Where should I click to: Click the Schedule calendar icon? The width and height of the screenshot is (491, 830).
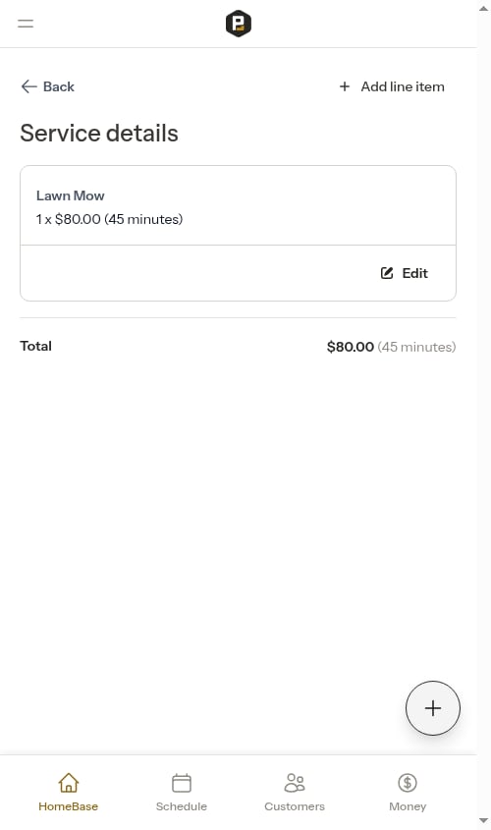click(x=182, y=783)
